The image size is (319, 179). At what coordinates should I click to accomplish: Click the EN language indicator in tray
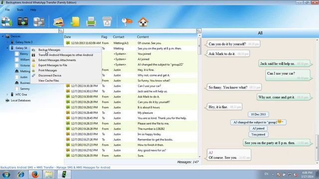tap(266, 174)
